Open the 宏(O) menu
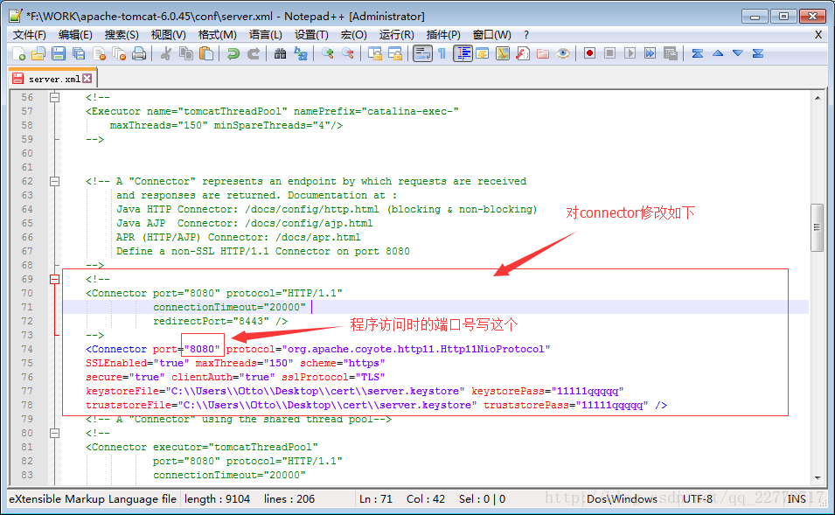 (x=353, y=35)
